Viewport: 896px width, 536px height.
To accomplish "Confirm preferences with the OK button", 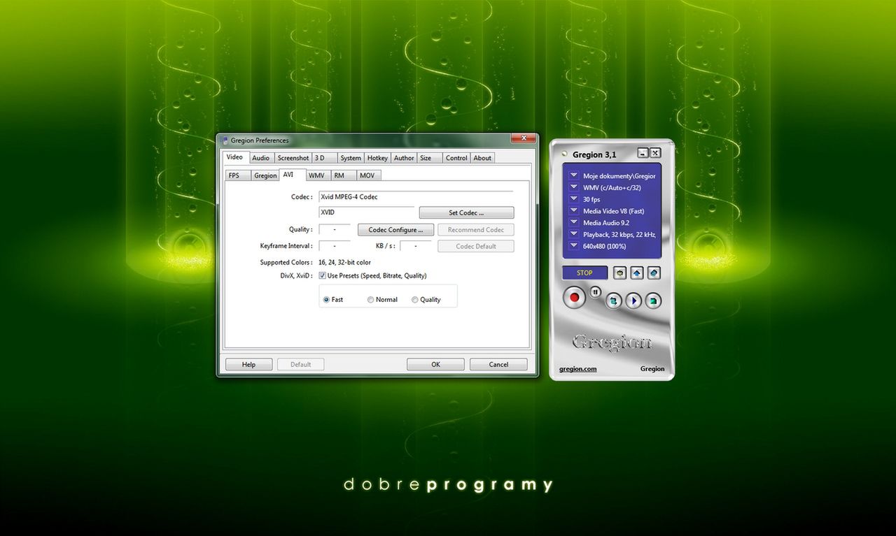I will click(x=435, y=364).
